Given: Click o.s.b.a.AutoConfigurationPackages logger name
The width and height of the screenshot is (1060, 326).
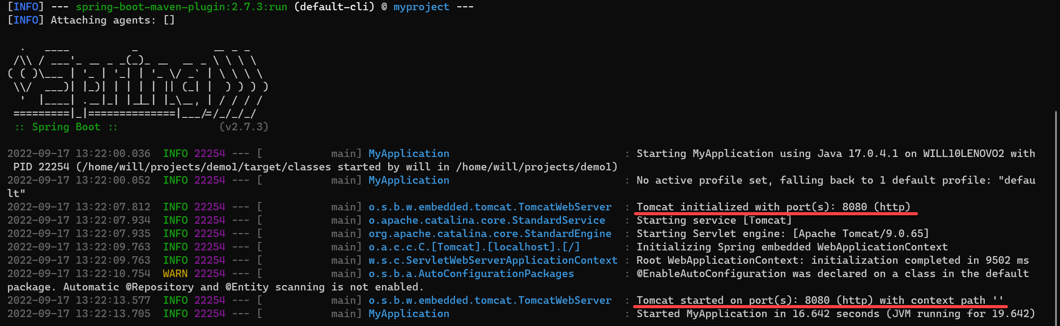Looking at the screenshot, I should [471, 274].
